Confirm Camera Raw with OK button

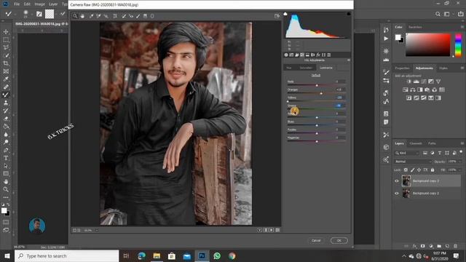pos(339,241)
